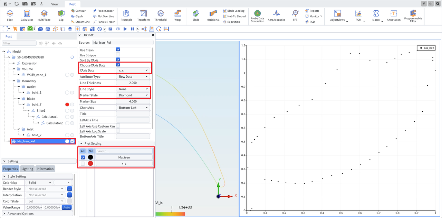Image resolution: width=442 pixels, height=218 pixels.
Task: Enable the Use Strippe checkbox
Action: click(118, 55)
